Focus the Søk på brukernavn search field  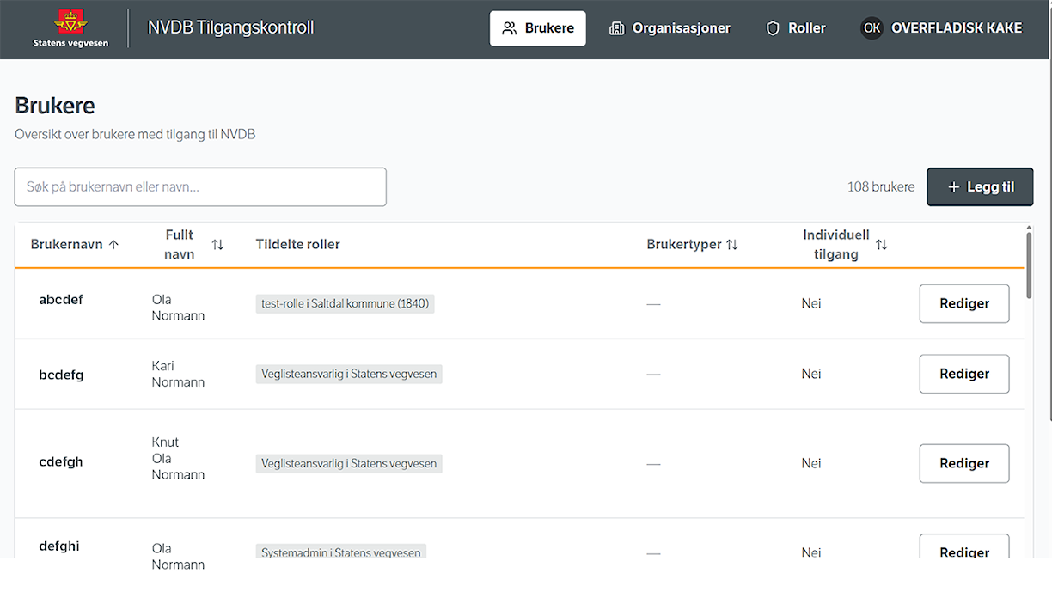(x=200, y=186)
